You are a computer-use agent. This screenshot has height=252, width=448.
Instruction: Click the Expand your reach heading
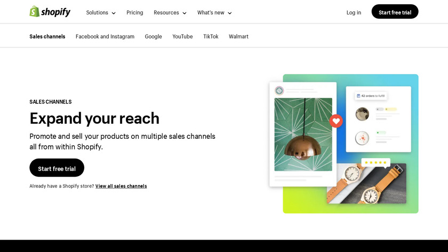(94, 119)
